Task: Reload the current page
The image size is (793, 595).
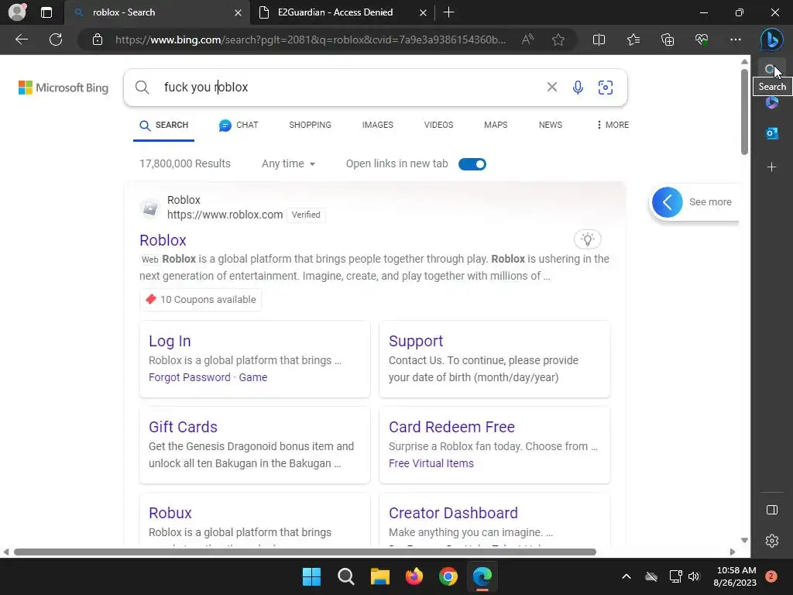Action: click(56, 40)
